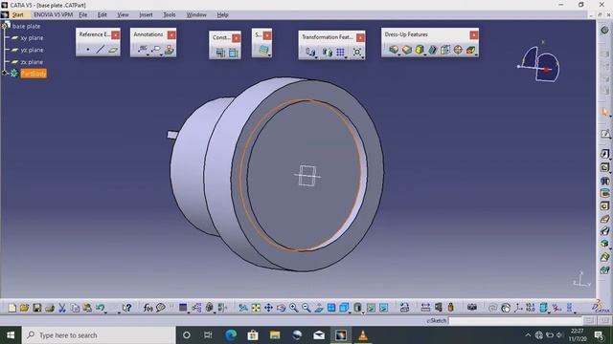The height and width of the screenshot is (344, 613).
Task: Open the Start menu in CATIA menubar
Action: [x=17, y=15]
